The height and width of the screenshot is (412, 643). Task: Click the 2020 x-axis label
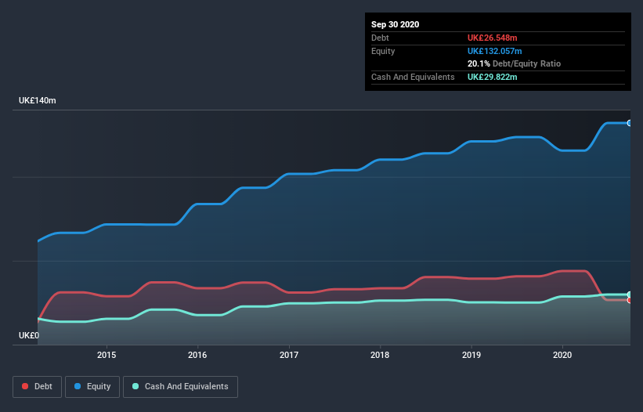coord(562,355)
